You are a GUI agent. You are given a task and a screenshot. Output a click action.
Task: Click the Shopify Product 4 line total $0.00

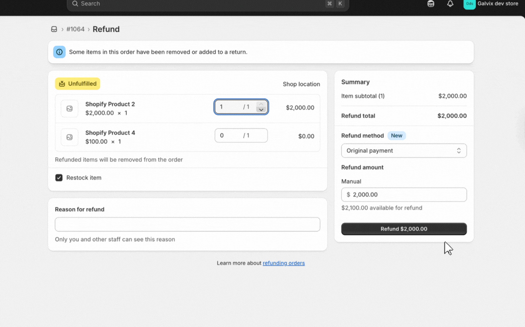click(306, 136)
